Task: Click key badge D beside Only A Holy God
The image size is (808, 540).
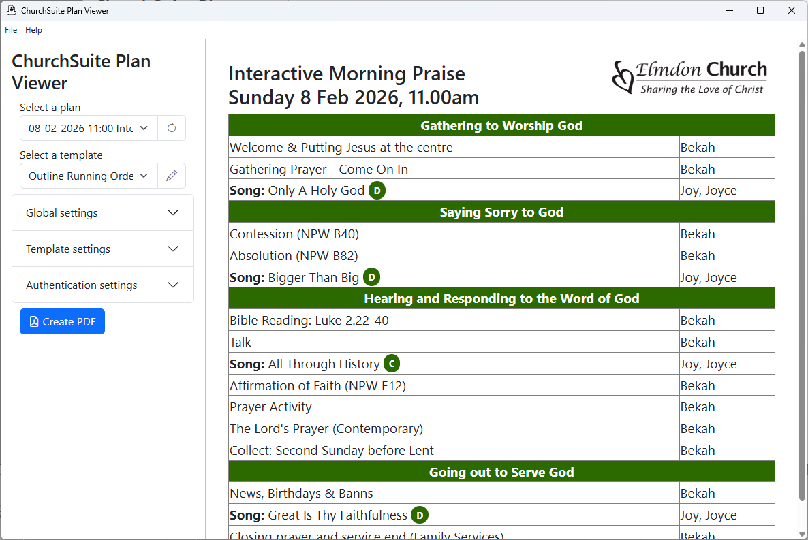Action: (x=377, y=191)
